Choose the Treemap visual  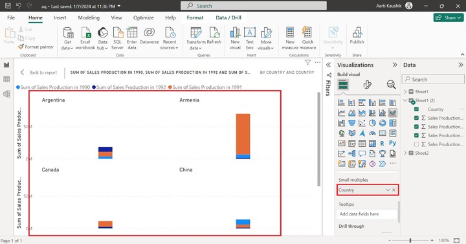coord(393,123)
